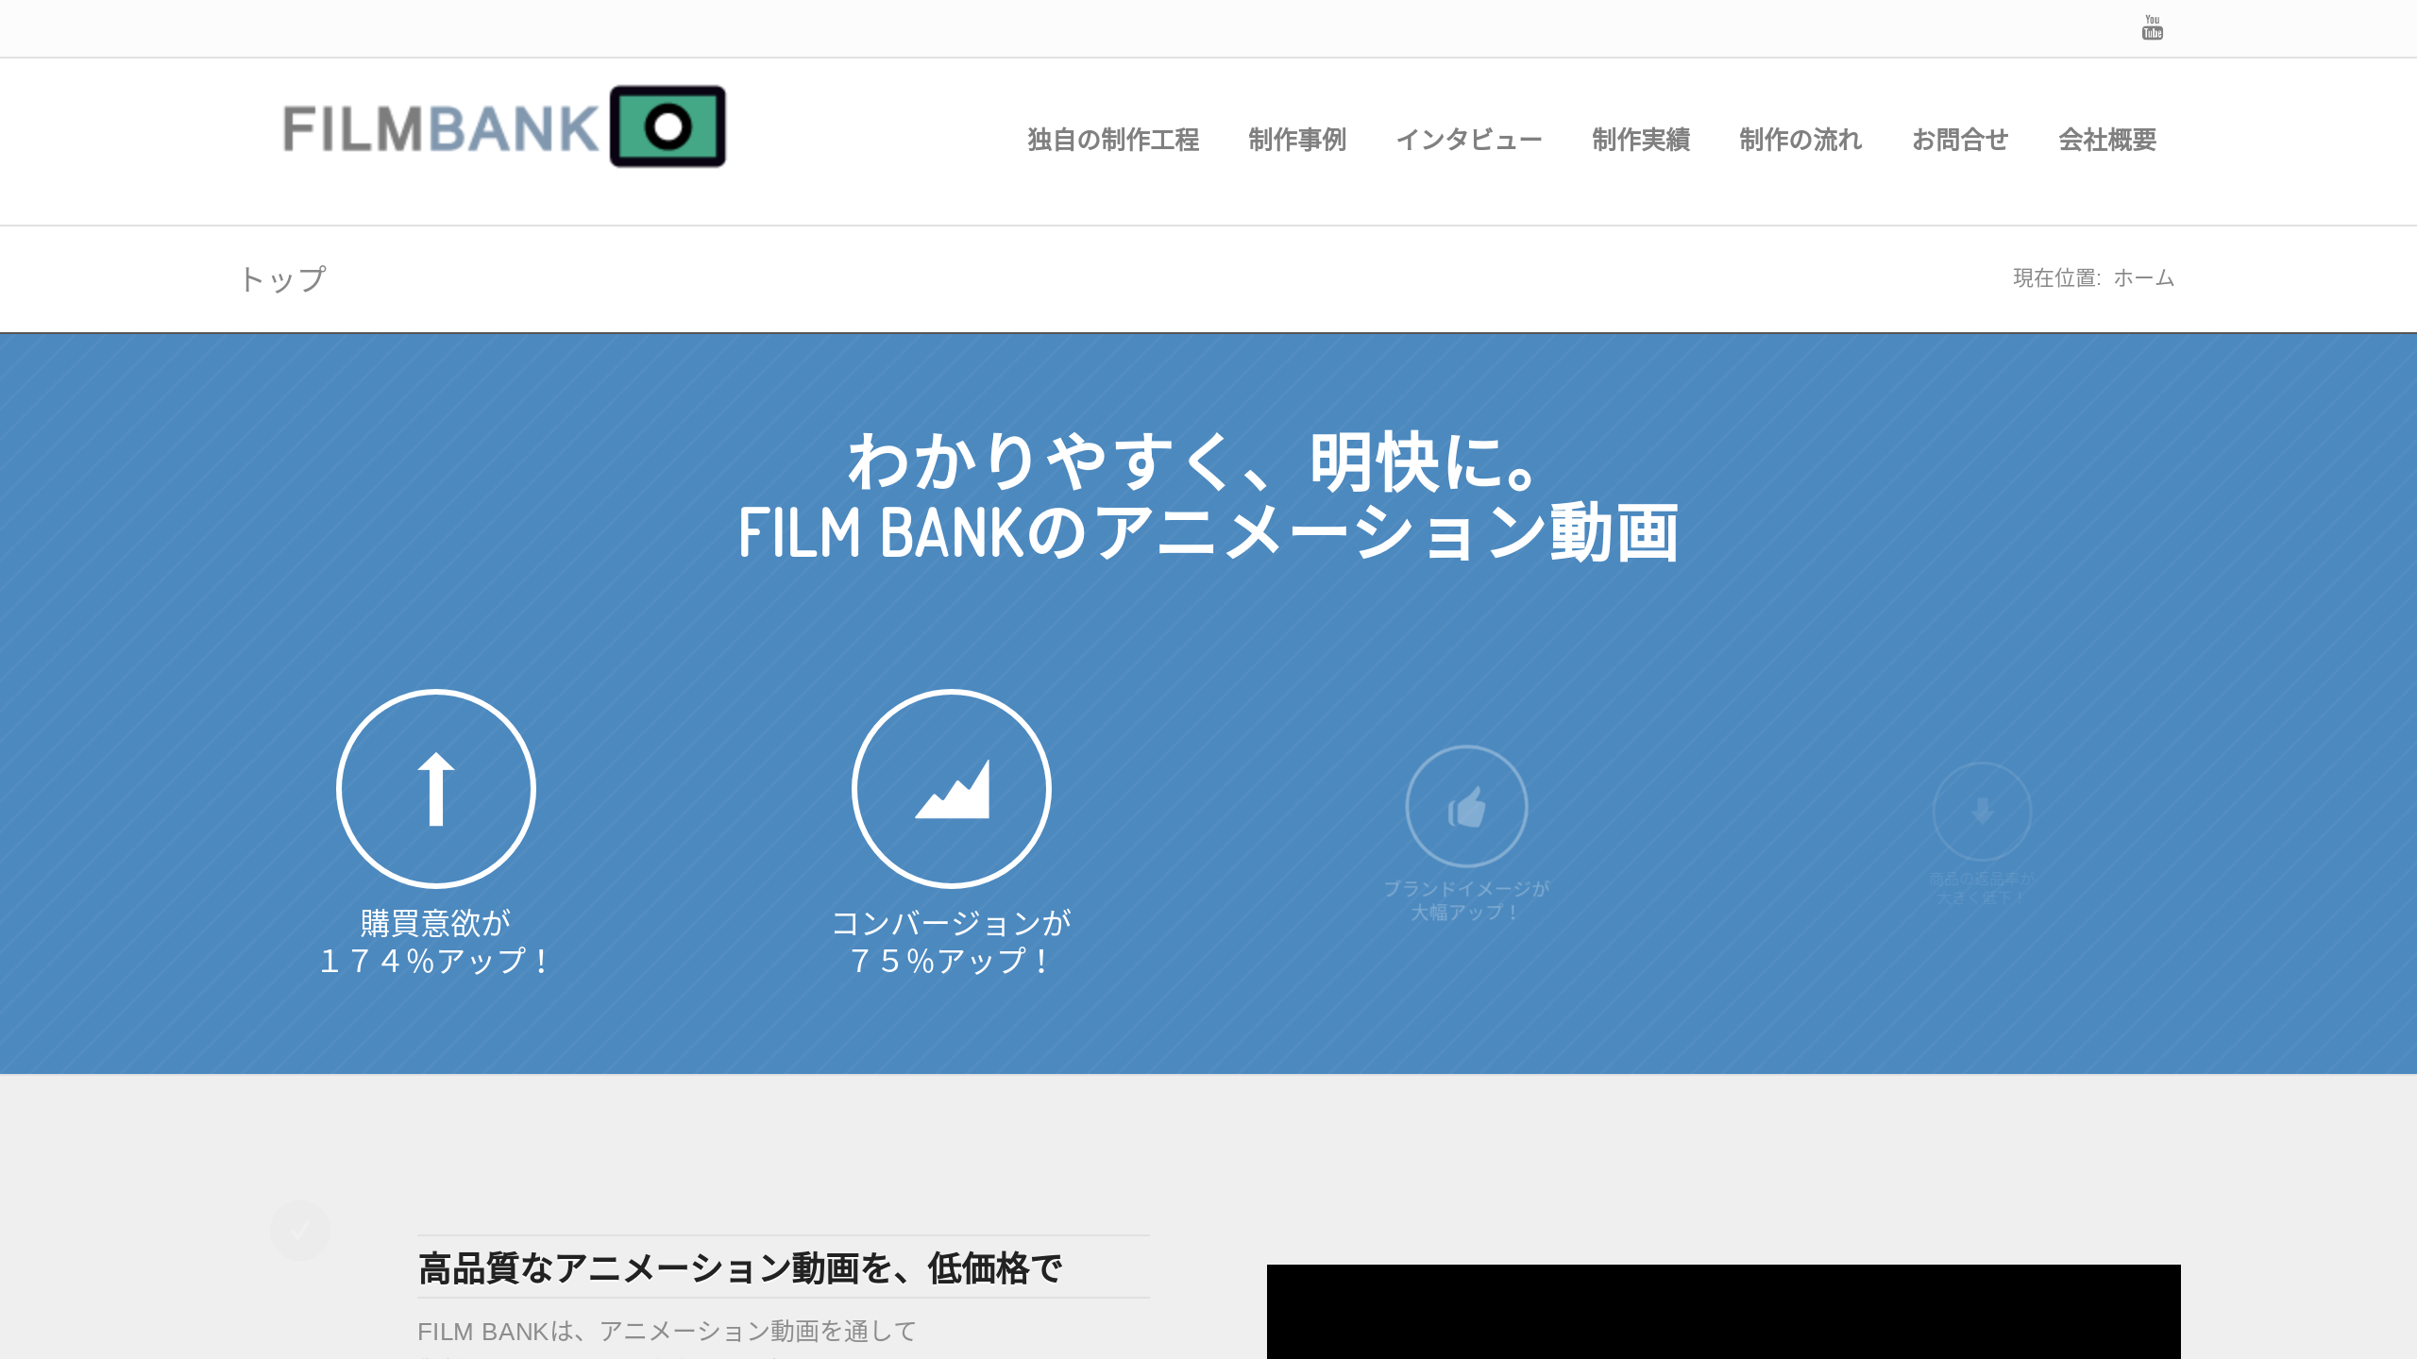Click the rising chart circle icon

click(952, 789)
